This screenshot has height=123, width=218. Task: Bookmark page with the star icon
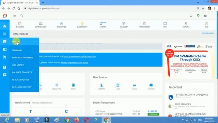point(203,8)
